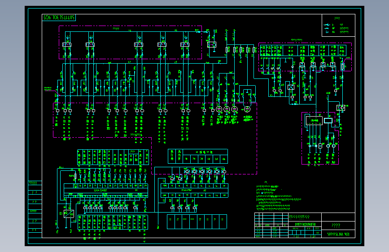Pick the leftmost breaker in top magenta box
The width and height of the screenshot is (389, 252).
pyautogui.click(x=67, y=45)
